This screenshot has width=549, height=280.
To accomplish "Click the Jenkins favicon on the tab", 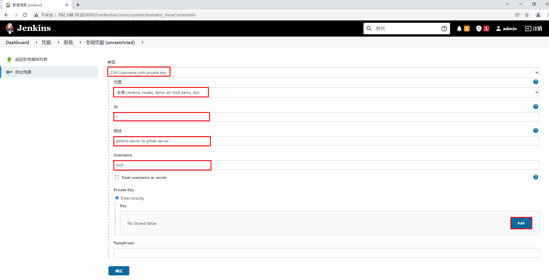I will tap(8, 5).
